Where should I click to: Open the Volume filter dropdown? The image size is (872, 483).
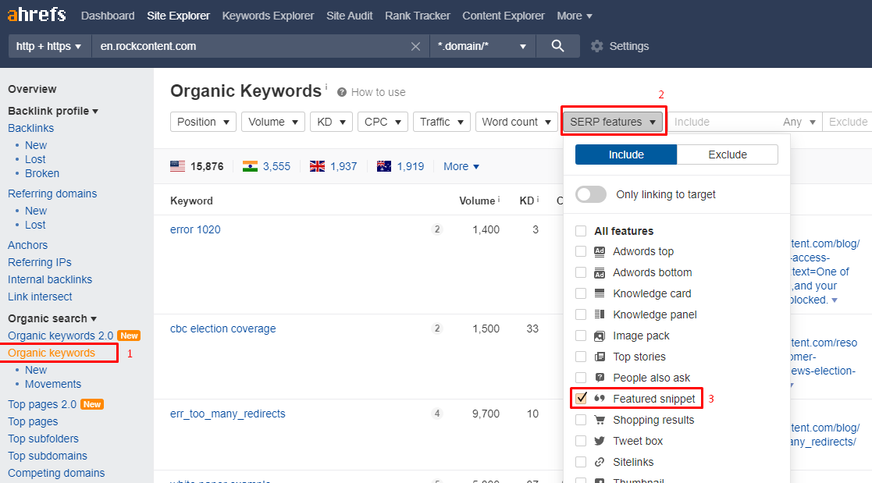coord(273,122)
